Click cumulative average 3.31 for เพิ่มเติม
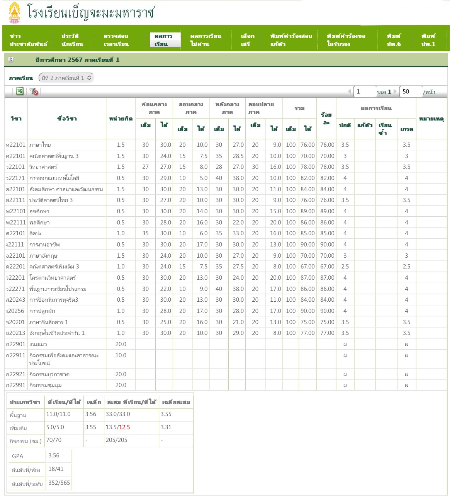452x496 pixels. click(166, 427)
